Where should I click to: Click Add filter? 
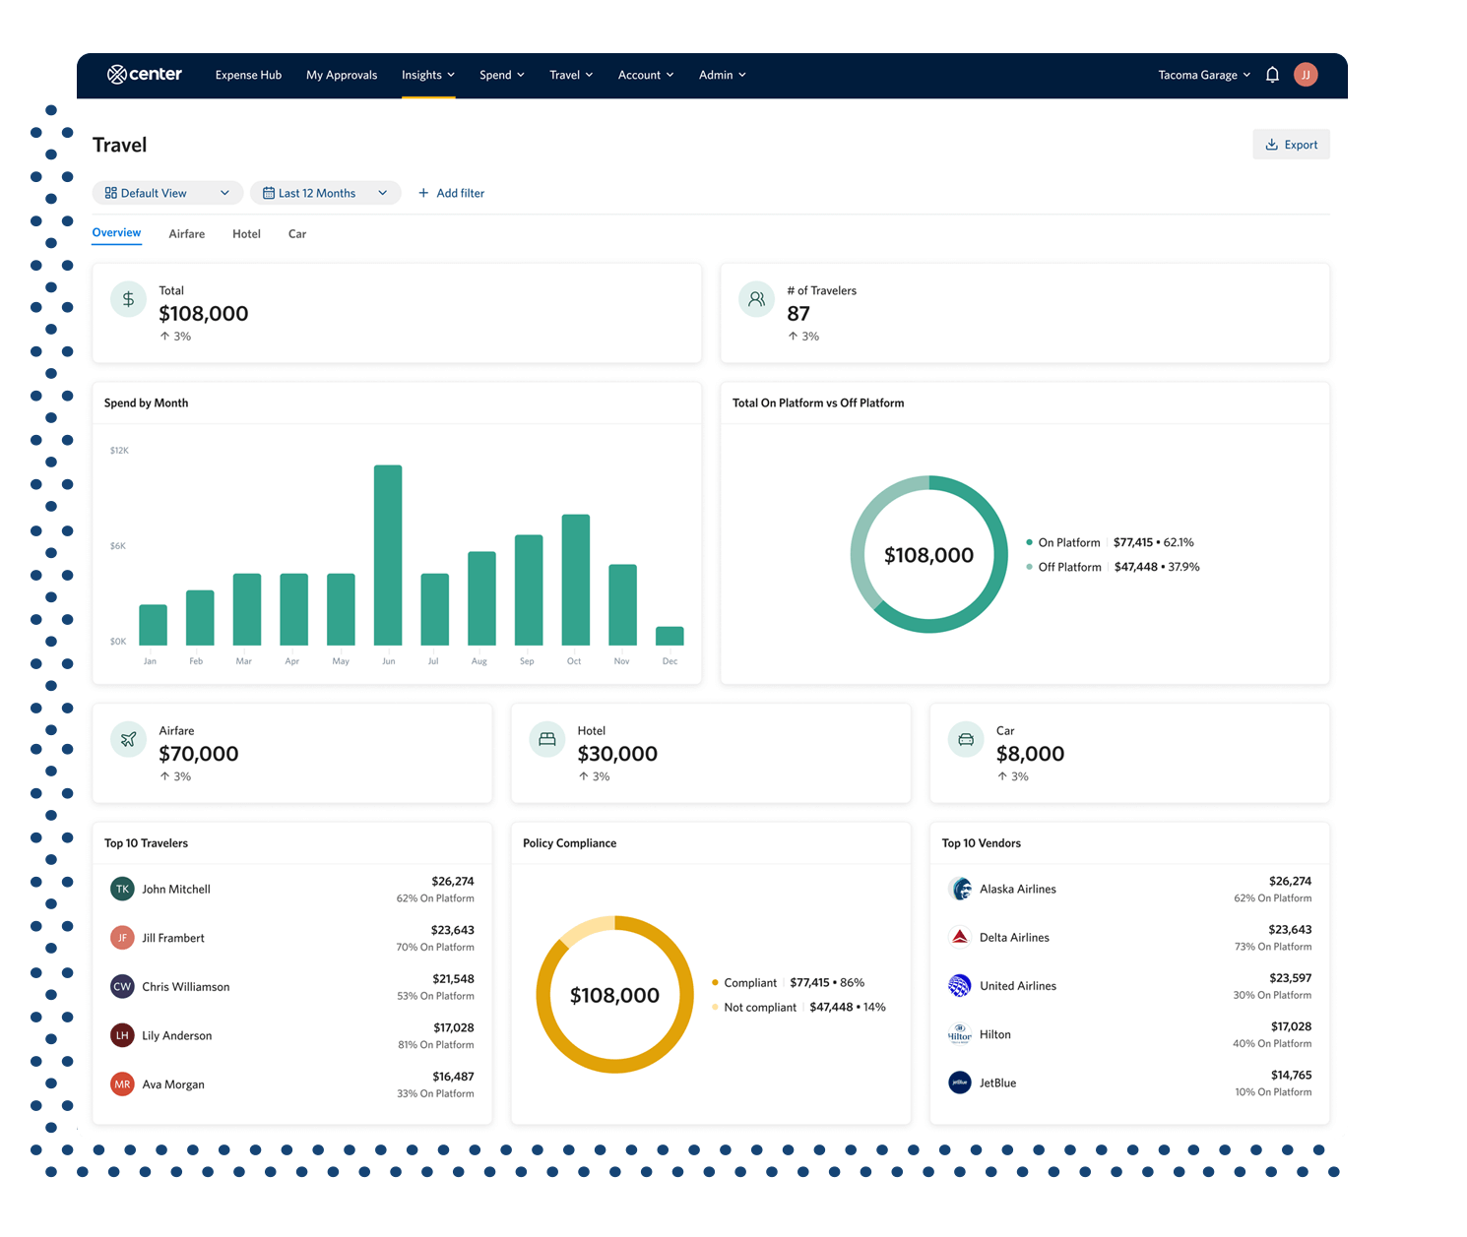tap(451, 193)
